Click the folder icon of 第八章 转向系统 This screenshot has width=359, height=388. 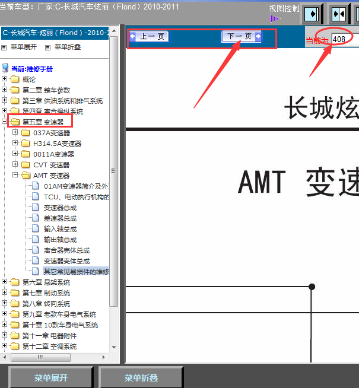click(x=15, y=303)
